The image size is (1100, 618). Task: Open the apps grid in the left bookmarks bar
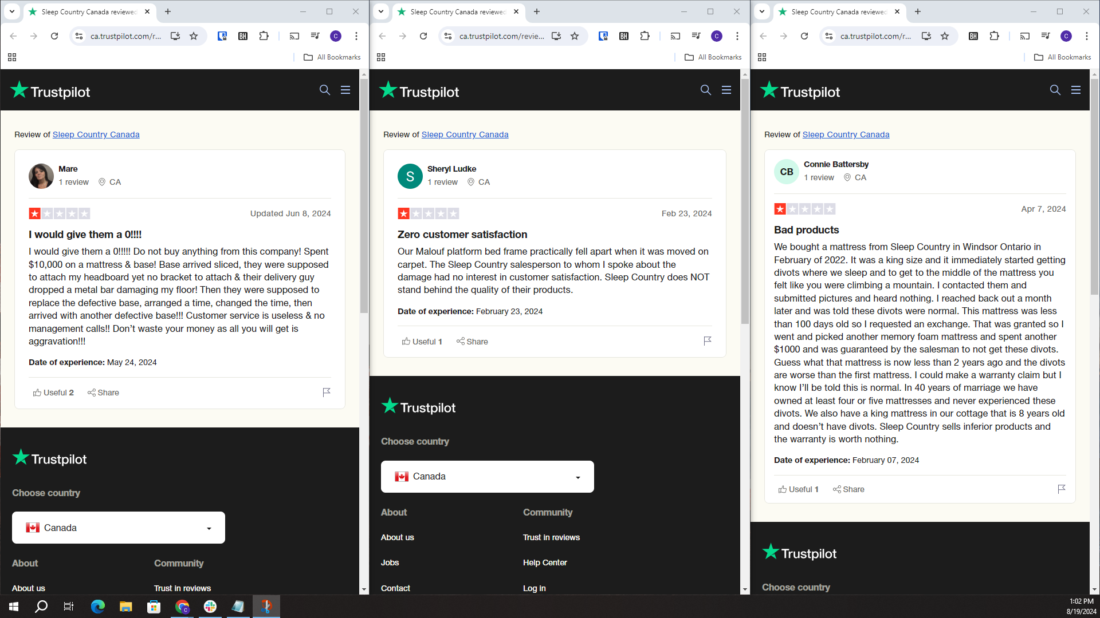(12, 57)
